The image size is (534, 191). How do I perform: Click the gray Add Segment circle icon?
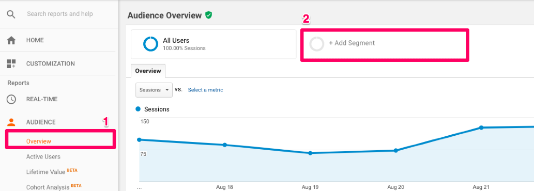[317, 44]
